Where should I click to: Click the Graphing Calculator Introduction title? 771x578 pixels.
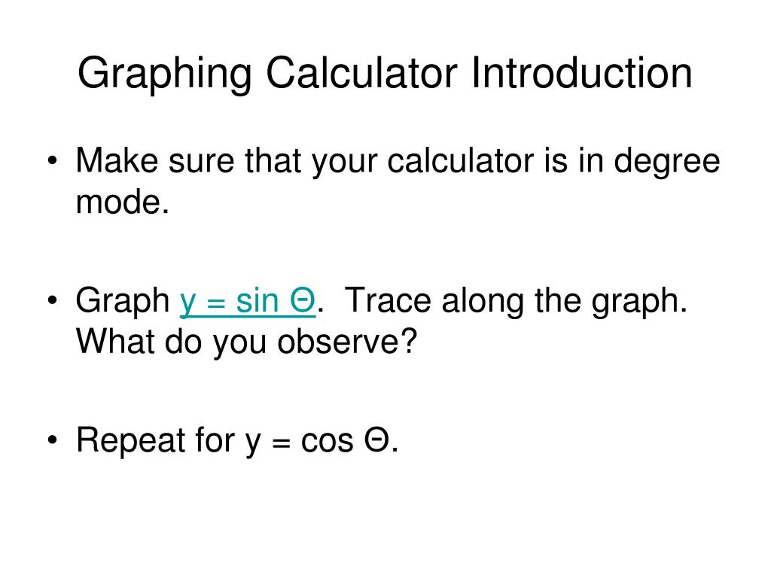[385, 74]
